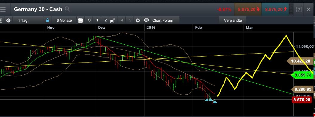Click the Germany 30 - Cash title

38,9
